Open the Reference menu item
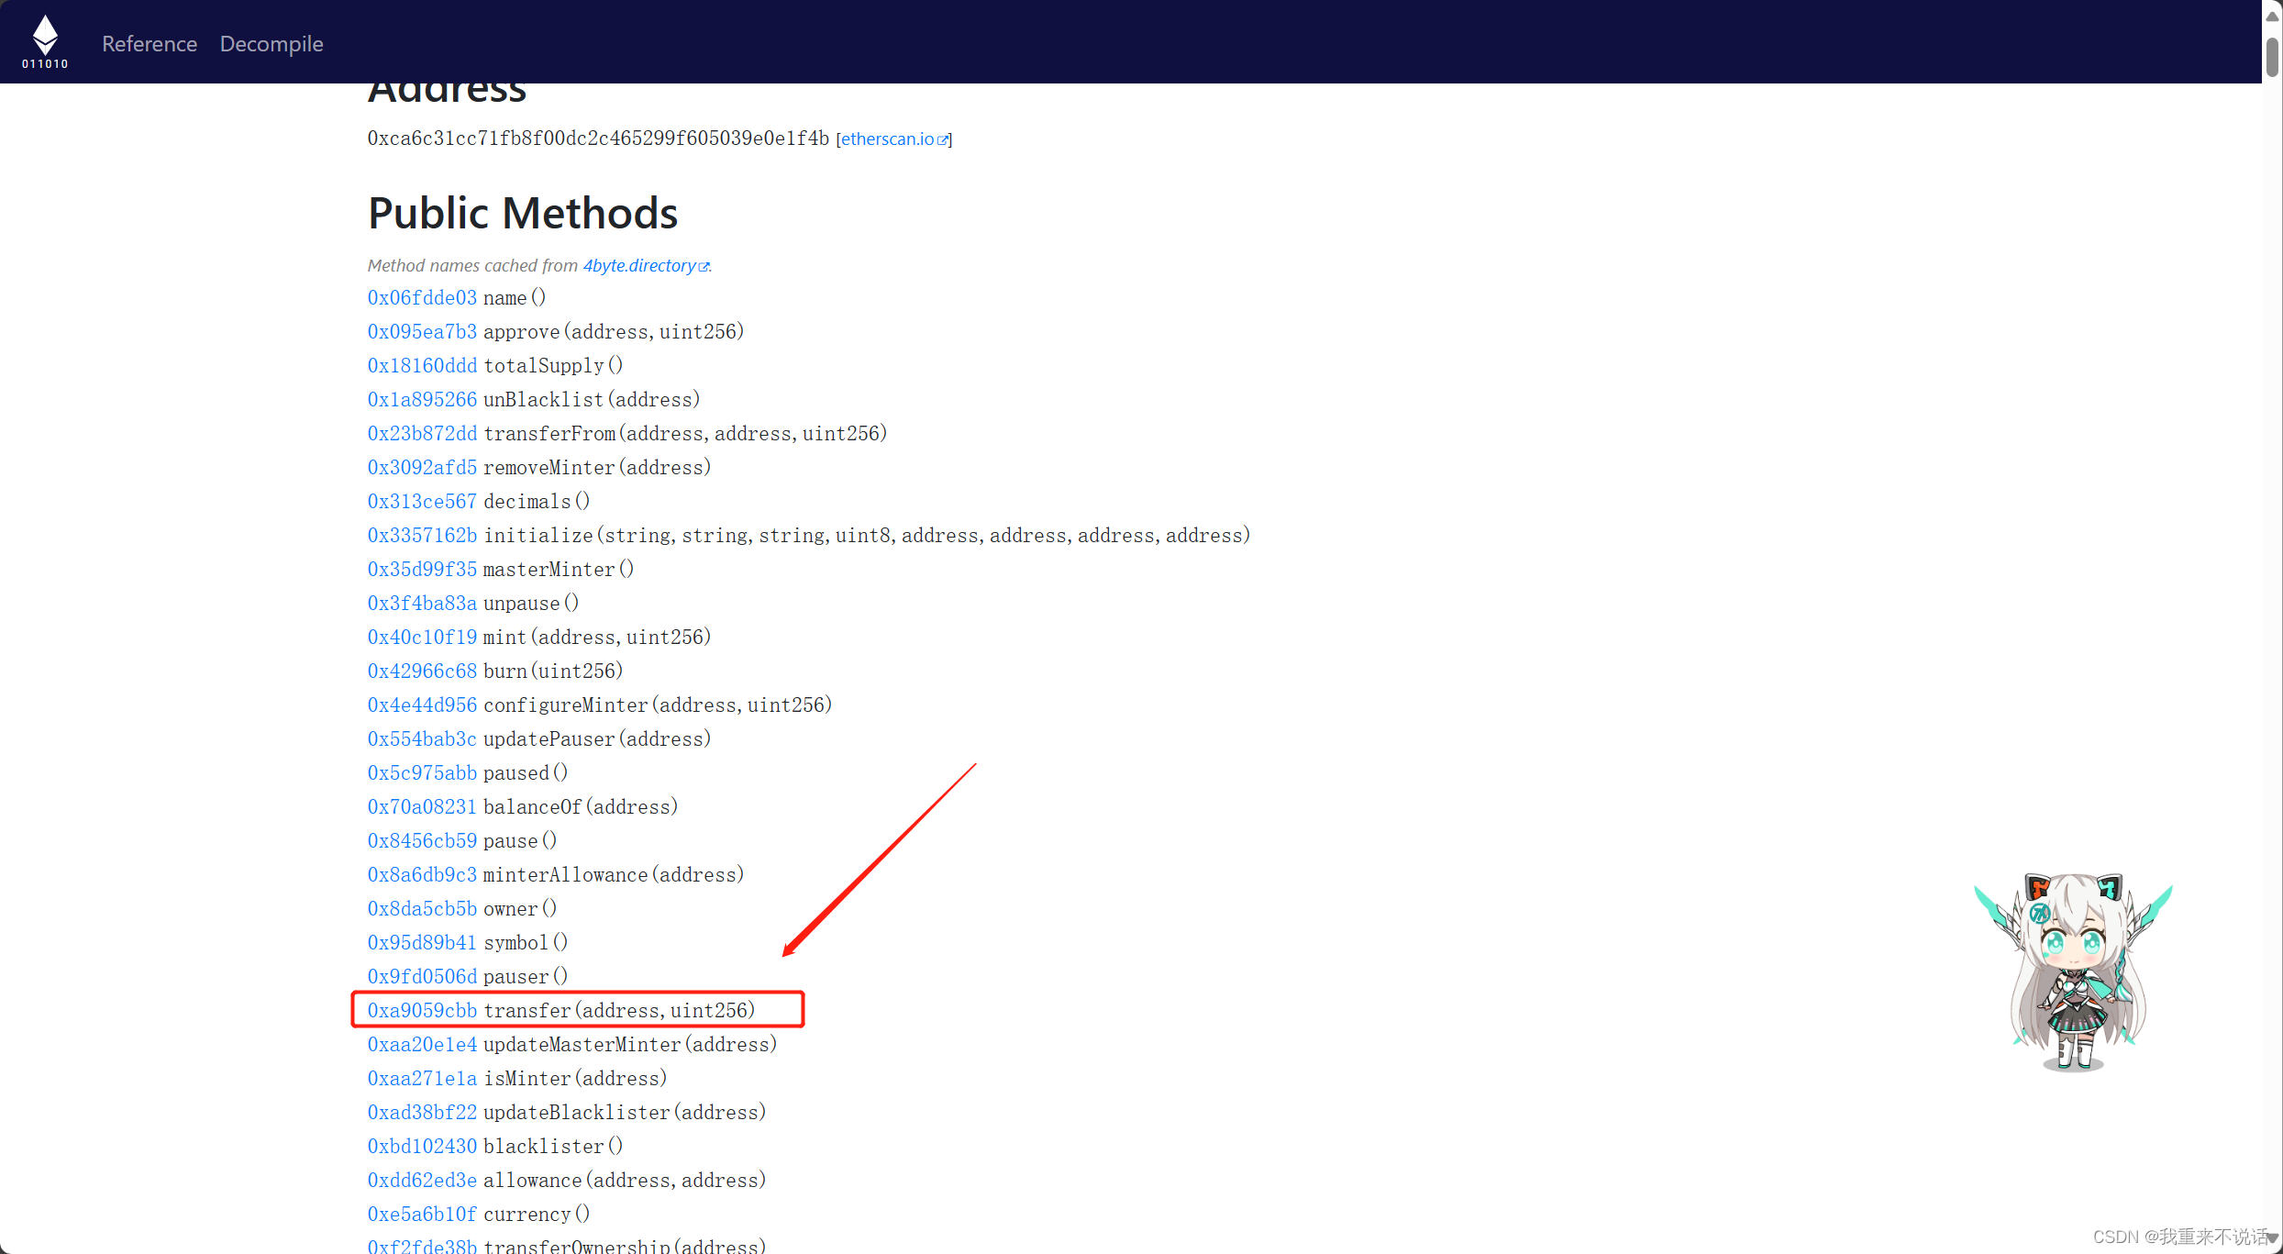2283x1254 pixels. click(150, 43)
